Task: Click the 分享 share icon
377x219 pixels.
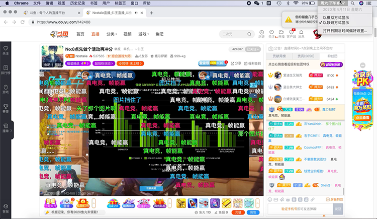Action: coord(236,63)
